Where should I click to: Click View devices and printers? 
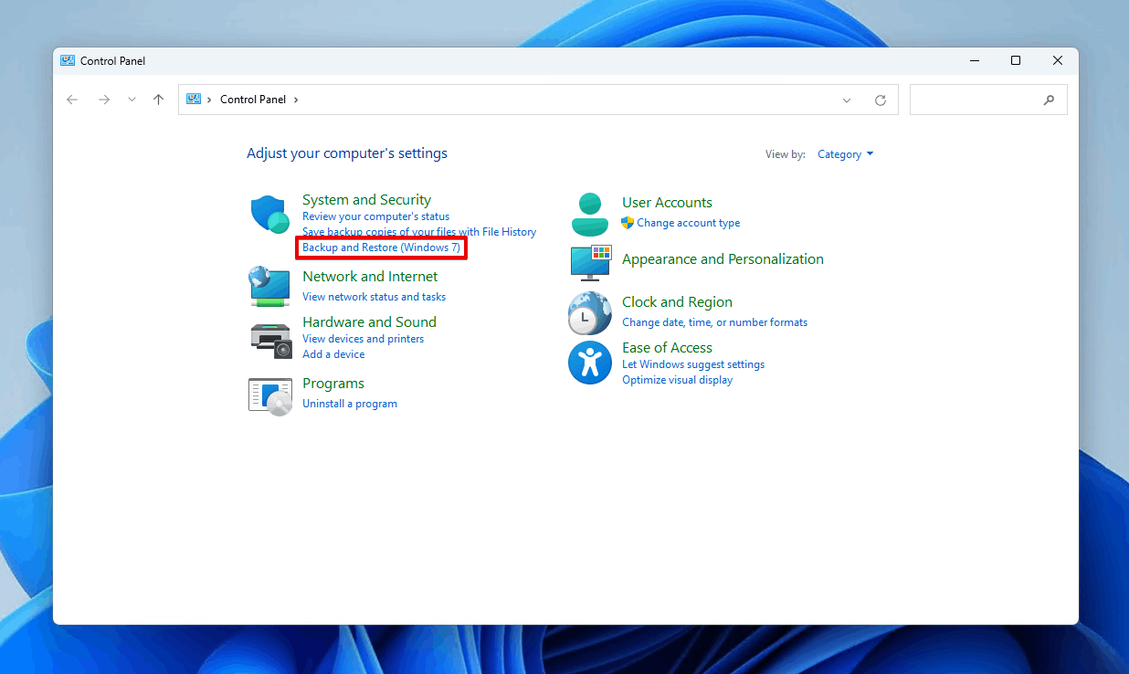click(x=363, y=339)
